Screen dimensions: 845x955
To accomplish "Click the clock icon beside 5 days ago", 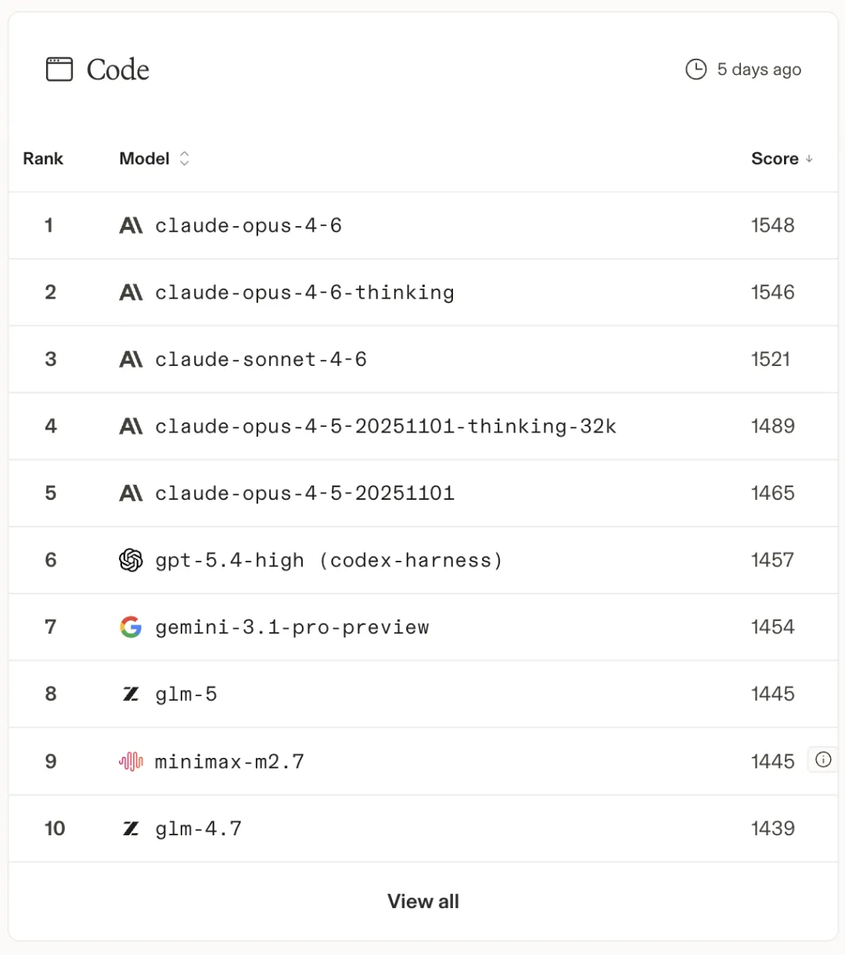I will coord(696,70).
